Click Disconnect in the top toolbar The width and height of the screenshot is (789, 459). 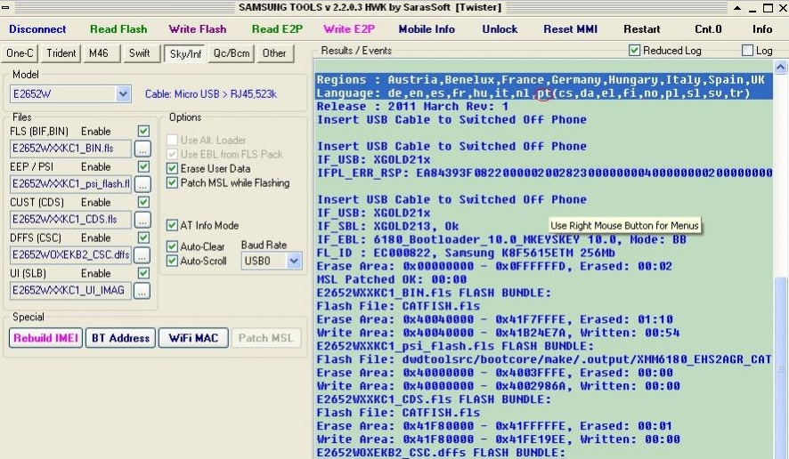coord(37,29)
